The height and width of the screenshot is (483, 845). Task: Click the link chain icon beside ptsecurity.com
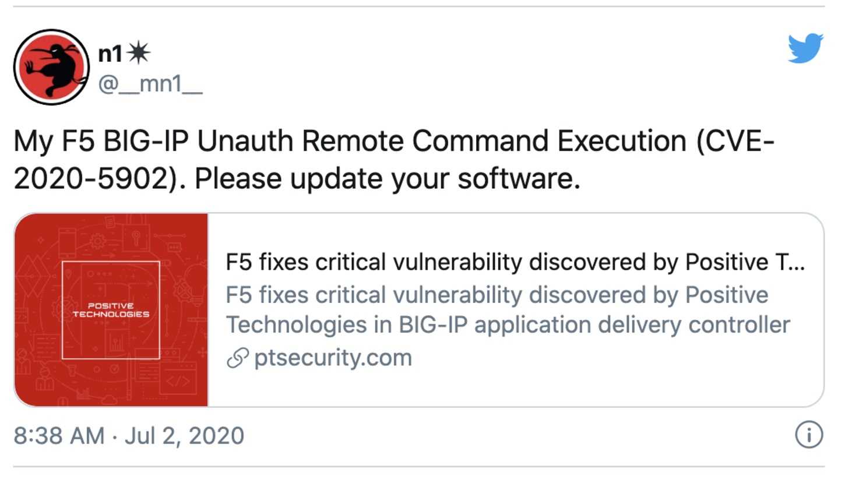[237, 358]
